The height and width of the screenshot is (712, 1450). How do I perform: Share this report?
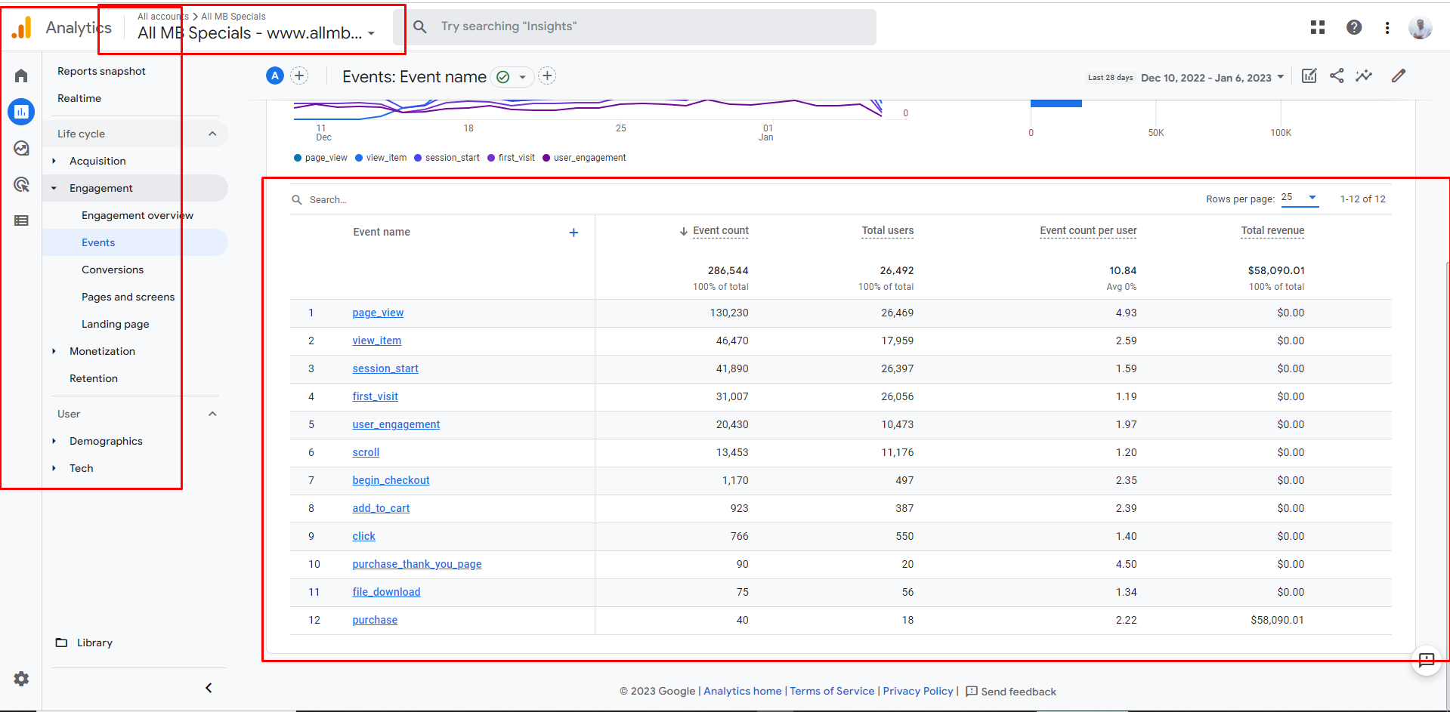pos(1337,76)
